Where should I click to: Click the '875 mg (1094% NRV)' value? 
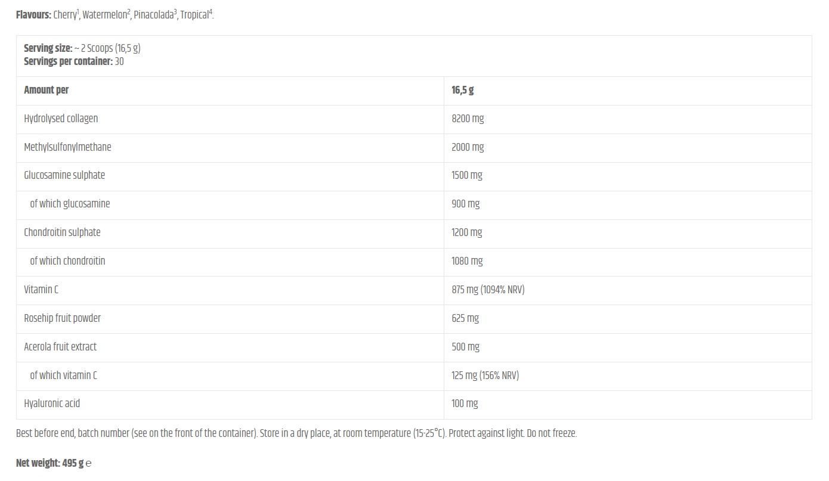[488, 290]
